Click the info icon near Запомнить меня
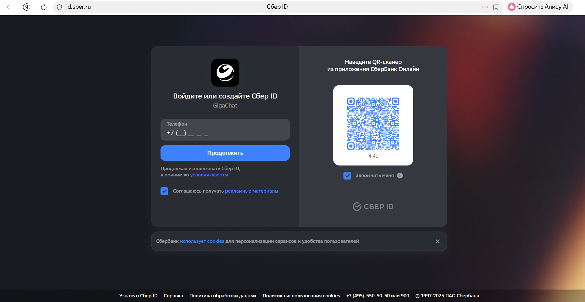 (x=400, y=175)
